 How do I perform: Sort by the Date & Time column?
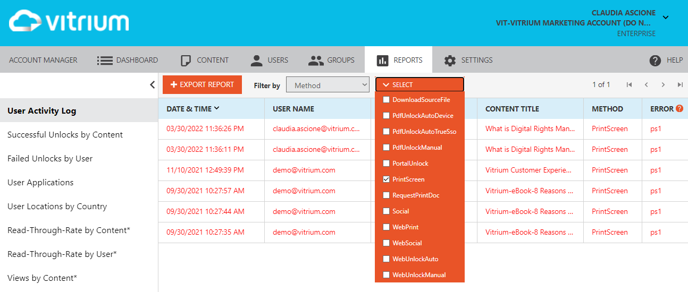coord(193,109)
